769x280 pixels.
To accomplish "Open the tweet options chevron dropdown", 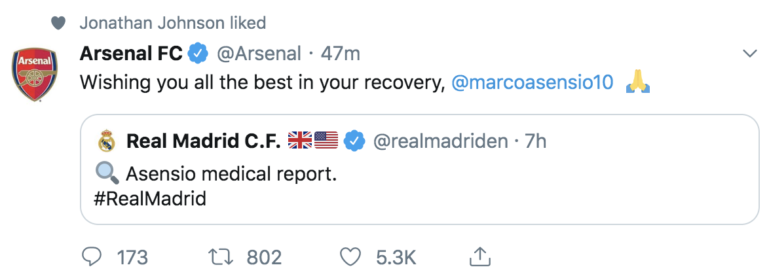I will click(x=751, y=54).
